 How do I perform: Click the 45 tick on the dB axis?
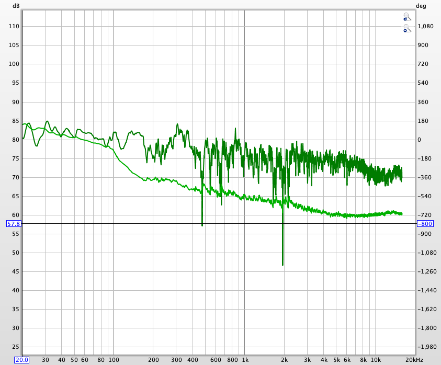coord(16,271)
